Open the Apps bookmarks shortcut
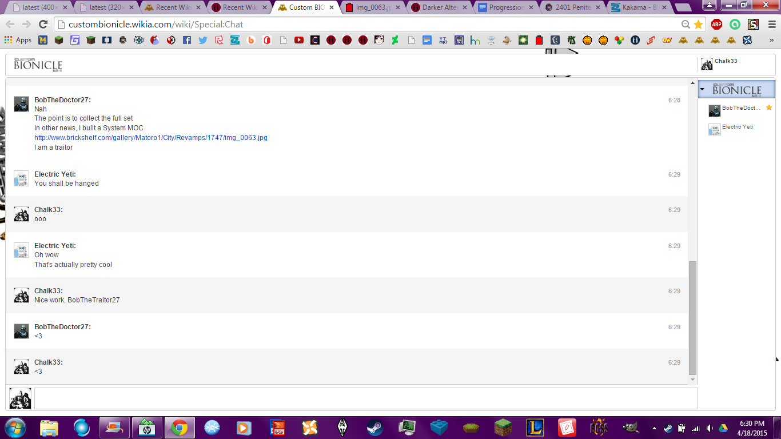 [x=18, y=40]
